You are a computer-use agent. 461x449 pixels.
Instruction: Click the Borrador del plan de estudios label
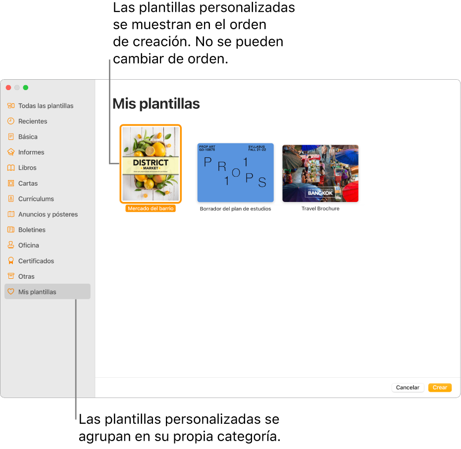click(x=236, y=208)
